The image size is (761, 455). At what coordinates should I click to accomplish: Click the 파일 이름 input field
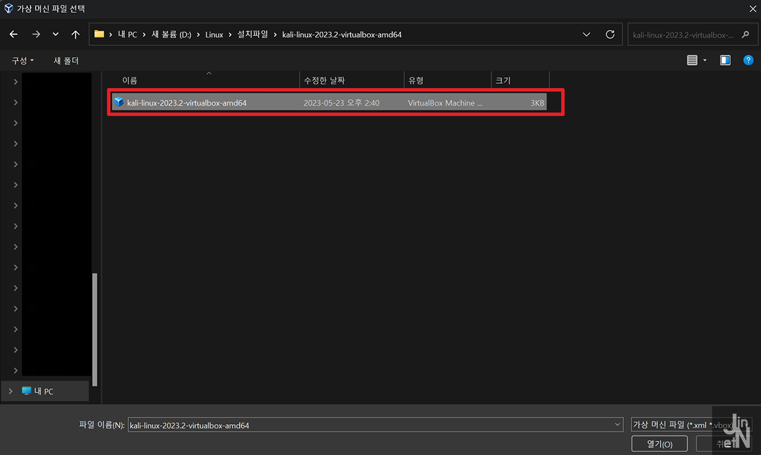coord(371,425)
